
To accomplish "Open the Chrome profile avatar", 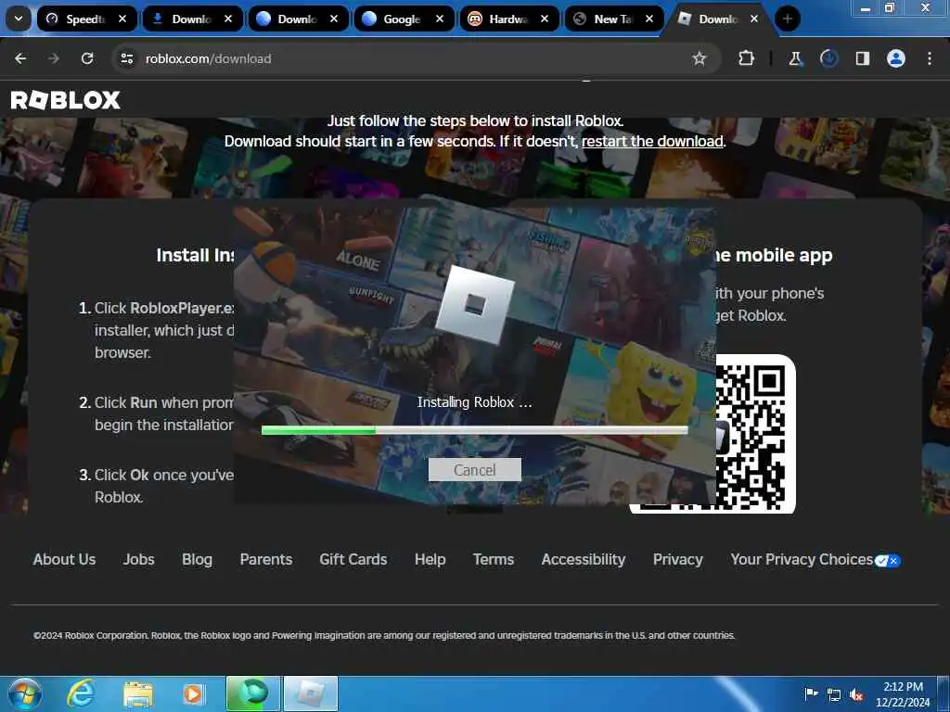I will click(896, 58).
